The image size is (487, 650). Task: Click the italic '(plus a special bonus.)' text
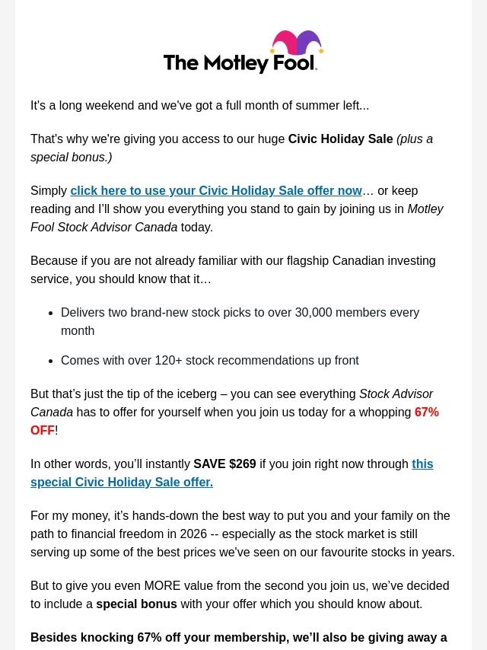click(x=231, y=148)
